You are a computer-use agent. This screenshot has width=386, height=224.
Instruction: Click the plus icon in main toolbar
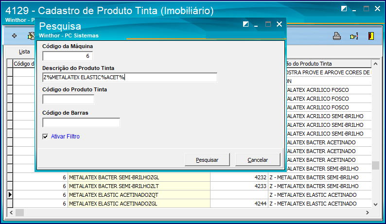(14, 36)
